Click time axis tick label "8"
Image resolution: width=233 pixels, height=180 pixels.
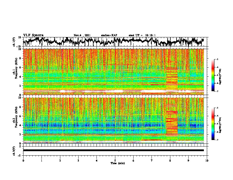(170, 161)
